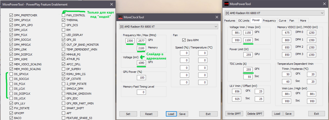Toggle the FW_DSTATE checkbox
The width and height of the screenshot is (329, 120).
(x=11, y=108)
